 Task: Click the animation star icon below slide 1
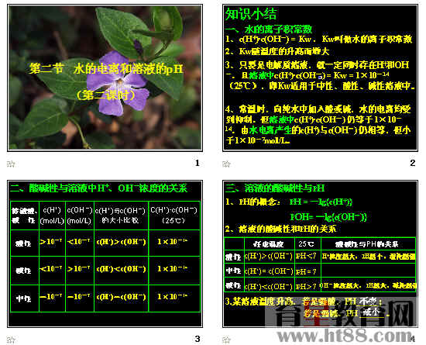pos(11,164)
